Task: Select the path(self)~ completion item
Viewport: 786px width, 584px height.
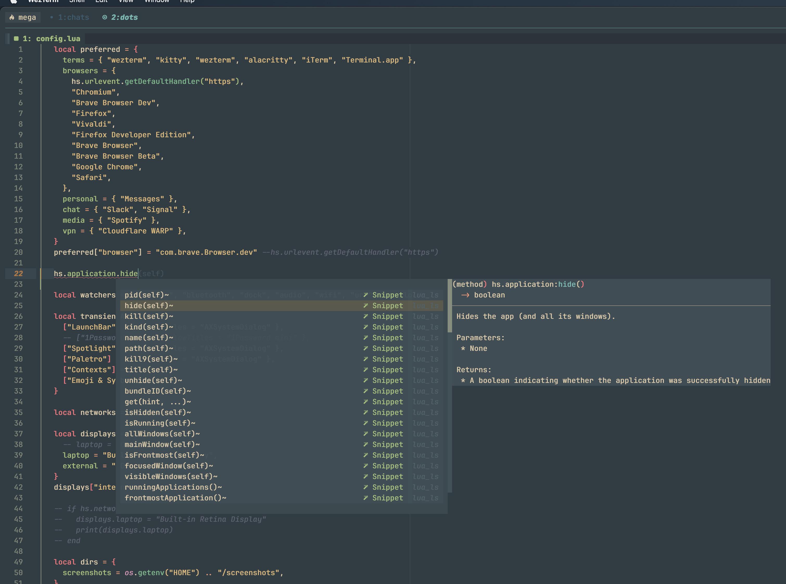Action: [x=282, y=348]
